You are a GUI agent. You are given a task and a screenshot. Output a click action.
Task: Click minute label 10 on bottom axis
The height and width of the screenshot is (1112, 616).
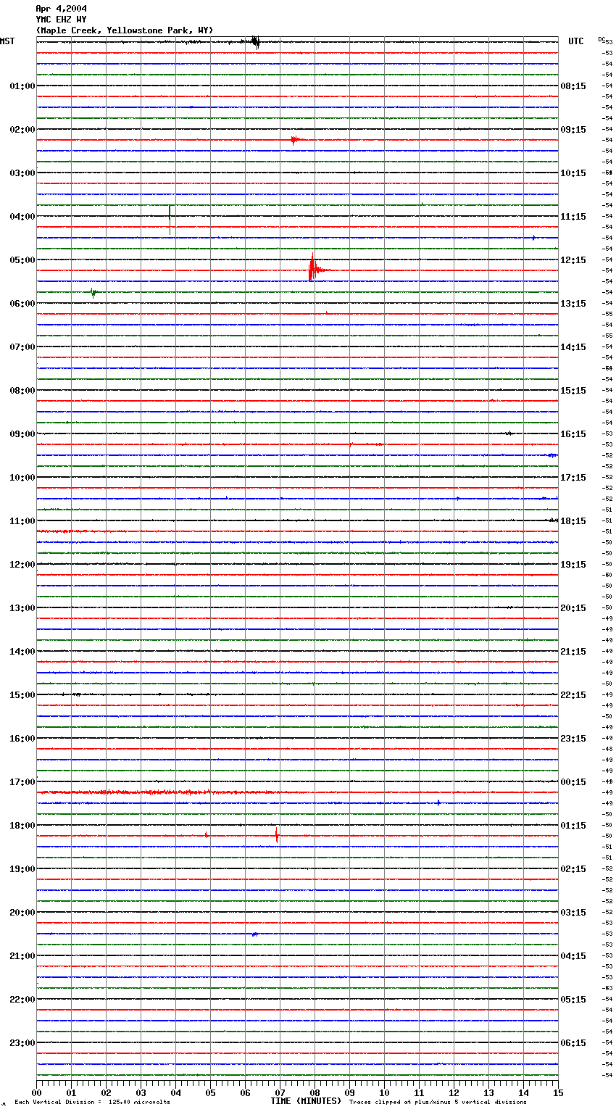coord(384,1092)
